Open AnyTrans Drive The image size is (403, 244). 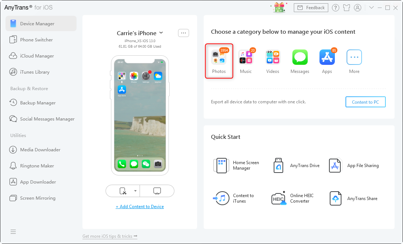296,166
